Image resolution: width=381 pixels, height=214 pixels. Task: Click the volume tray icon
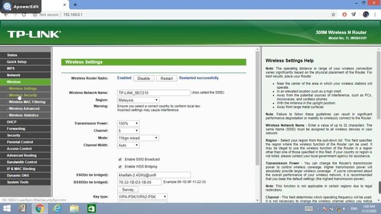point(345,209)
